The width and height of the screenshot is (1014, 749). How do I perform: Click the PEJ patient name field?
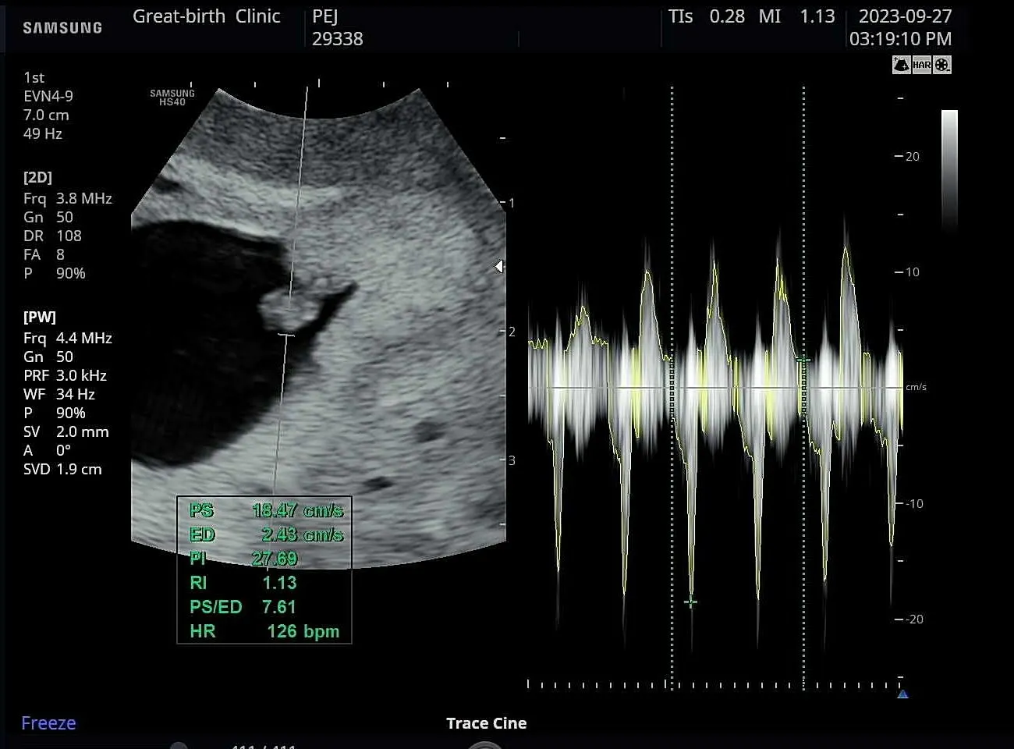pyautogui.click(x=325, y=16)
